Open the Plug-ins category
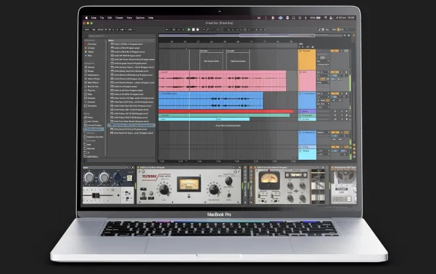436x274 pixels. click(x=91, y=90)
